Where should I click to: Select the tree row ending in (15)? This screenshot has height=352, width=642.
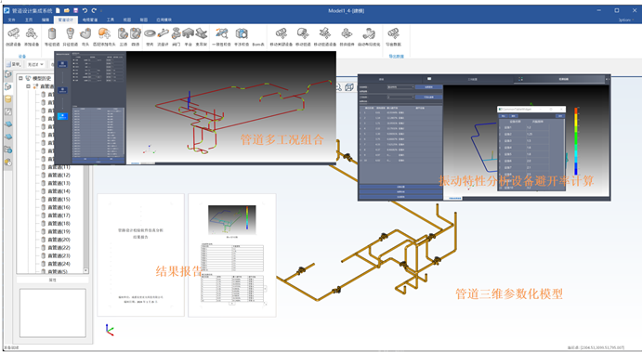pyautogui.click(x=59, y=200)
